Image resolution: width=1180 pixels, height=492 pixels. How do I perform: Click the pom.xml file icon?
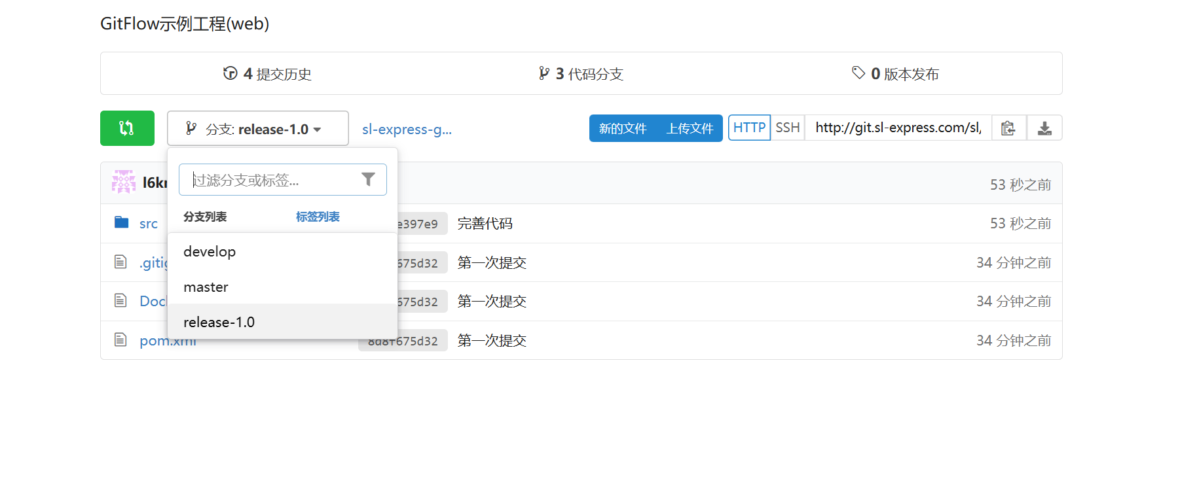(x=120, y=340)
